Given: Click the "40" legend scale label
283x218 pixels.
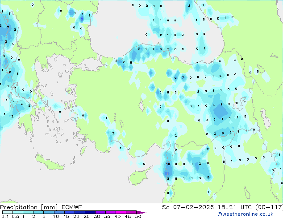Looking at the screenshot, I should point(117,216).
